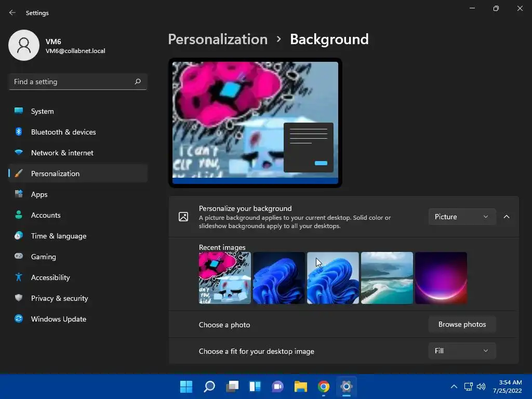This screenshot has width=532, height=399.
Task: Select the light blue bloom wallpaper thumbnail
Action: tap(333, 278)
